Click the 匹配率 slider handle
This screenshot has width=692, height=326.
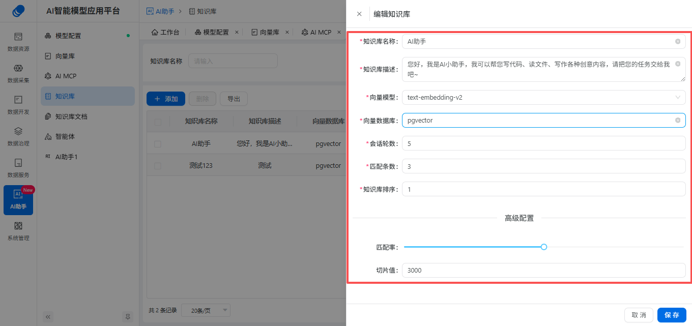544,247
